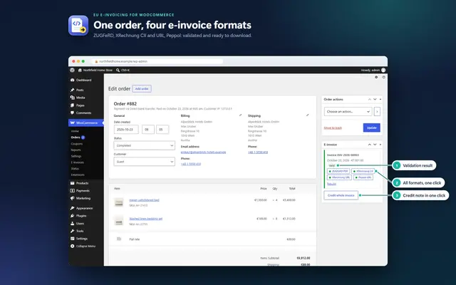Open Reports submenu item
This screenshot has width=456, height=285.
coord(76,150)
